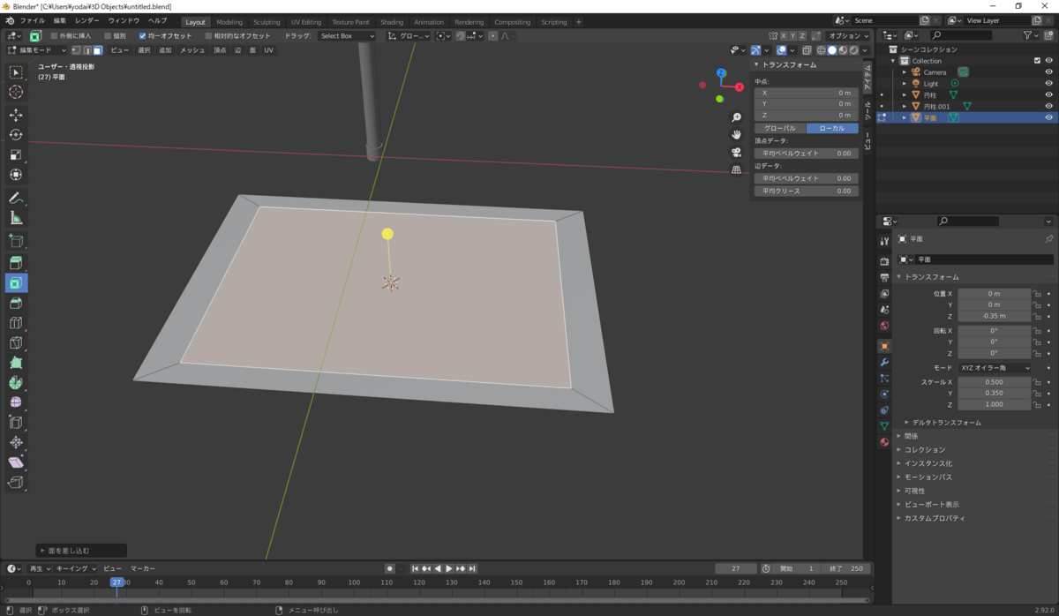Hide the Camera object with its eye icon
This screenshot has height=616, width=1059.
[1048, 72]
